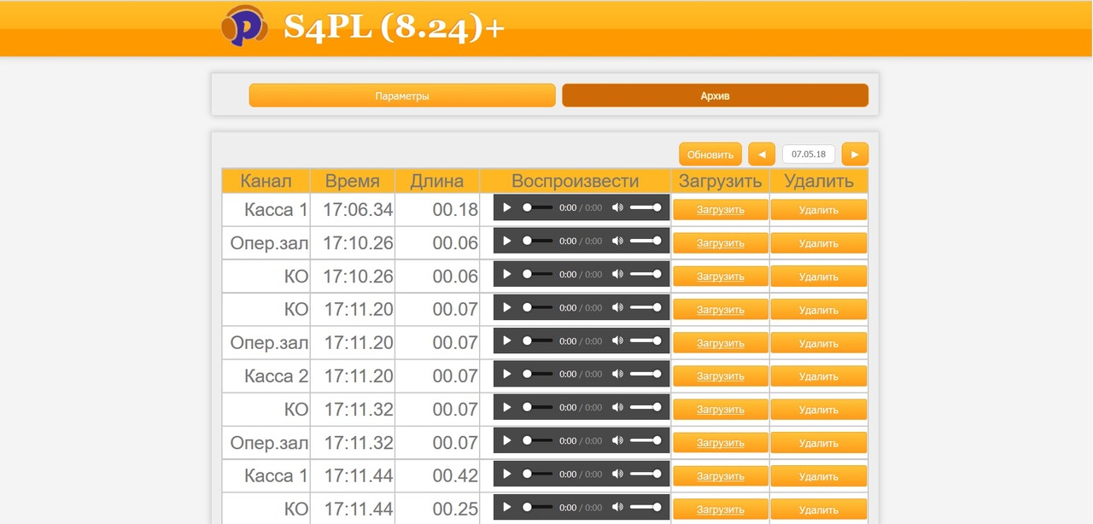Play the Касса 1 17:06.34 recording
1093x524 pixels.
coord(507,207)
